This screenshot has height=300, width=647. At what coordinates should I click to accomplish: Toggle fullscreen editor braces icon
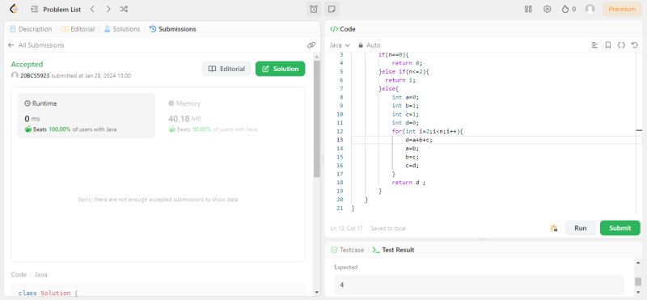[x=621, y=45]
